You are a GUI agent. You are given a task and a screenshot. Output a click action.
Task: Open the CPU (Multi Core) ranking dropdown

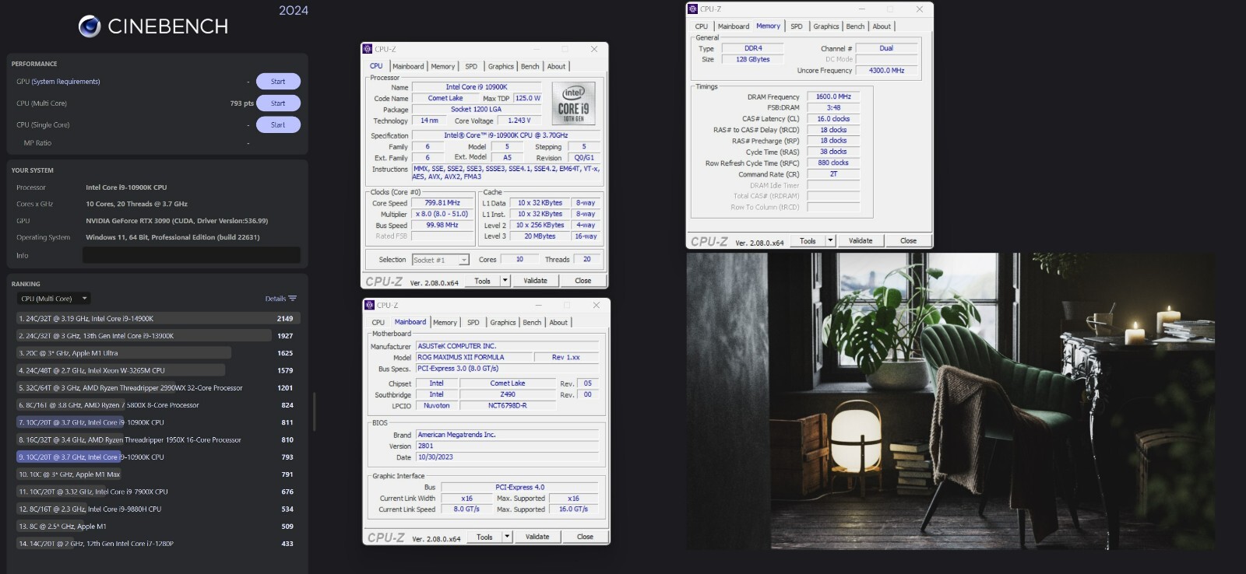(x=54, y=299)
